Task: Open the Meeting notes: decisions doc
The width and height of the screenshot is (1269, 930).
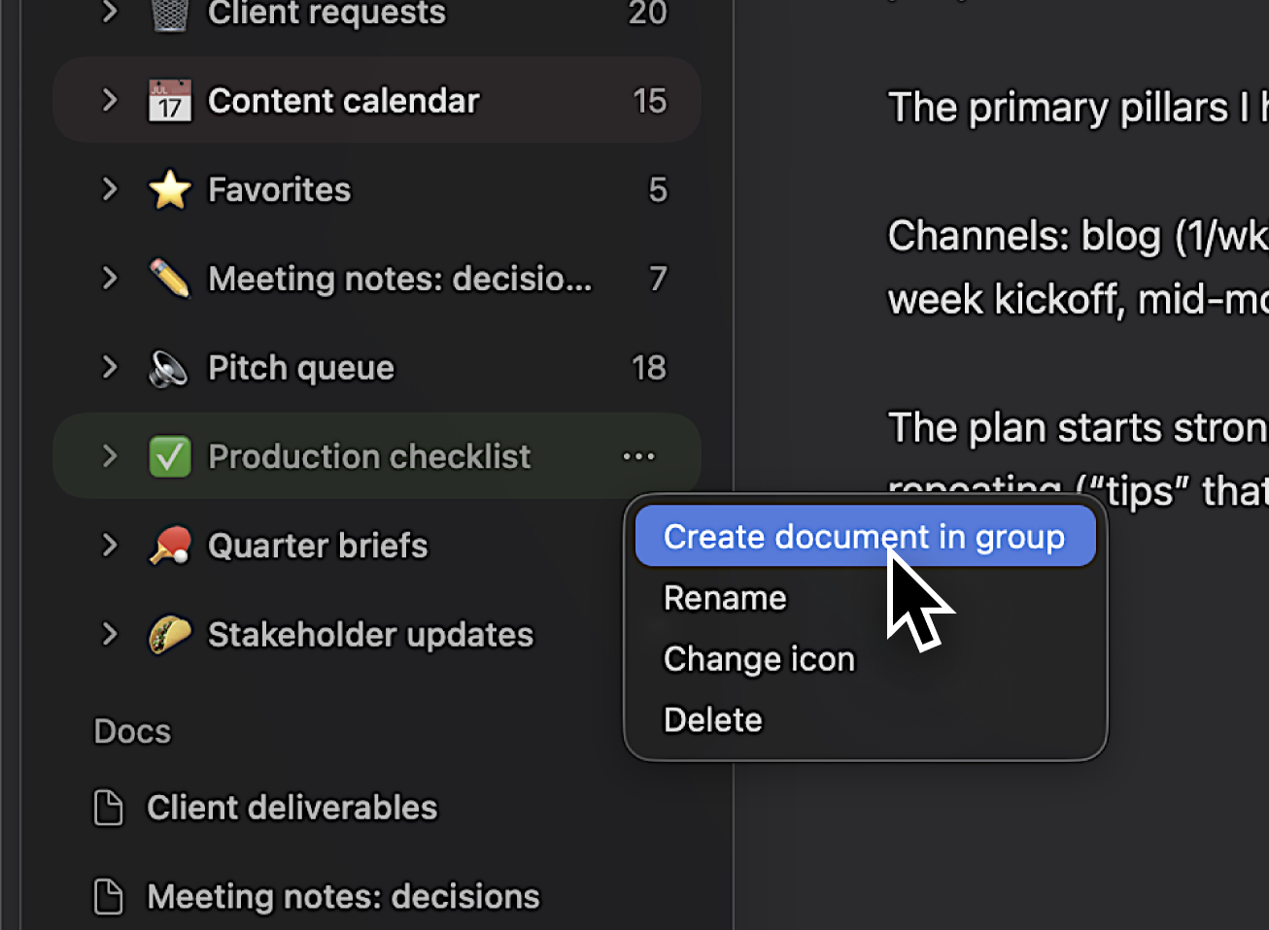Action: pyautogui.click(x=343, y=897)
